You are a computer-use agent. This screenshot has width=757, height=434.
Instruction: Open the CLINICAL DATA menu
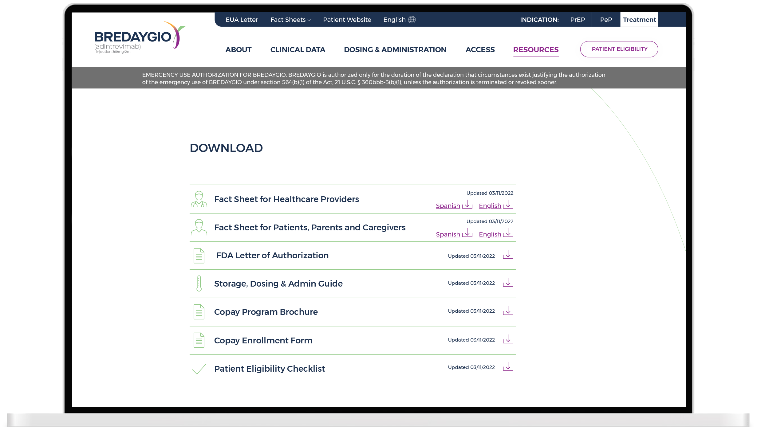298,50
